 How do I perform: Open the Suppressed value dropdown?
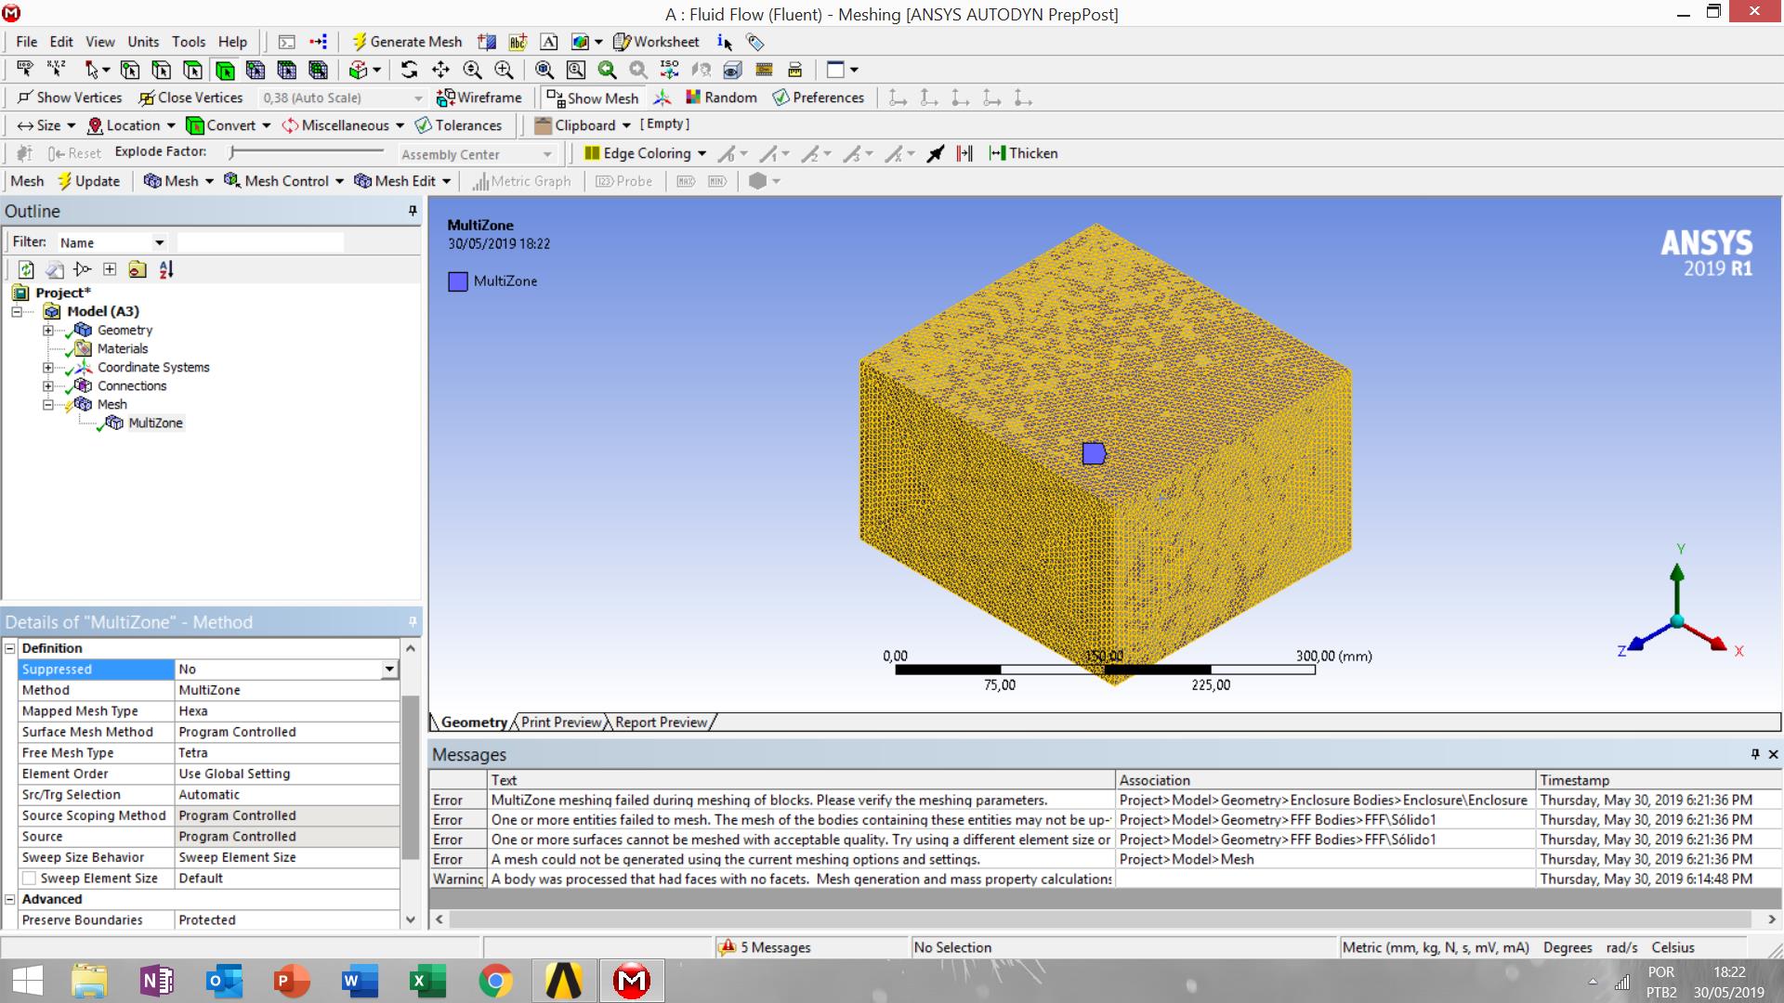[389, 670]
